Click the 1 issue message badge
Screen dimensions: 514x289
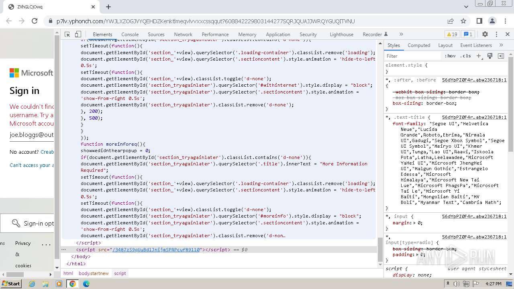468,35
